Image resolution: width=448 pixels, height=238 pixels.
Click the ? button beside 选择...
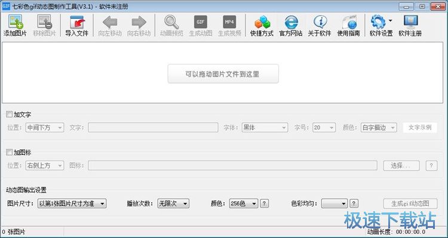(431, 165)
